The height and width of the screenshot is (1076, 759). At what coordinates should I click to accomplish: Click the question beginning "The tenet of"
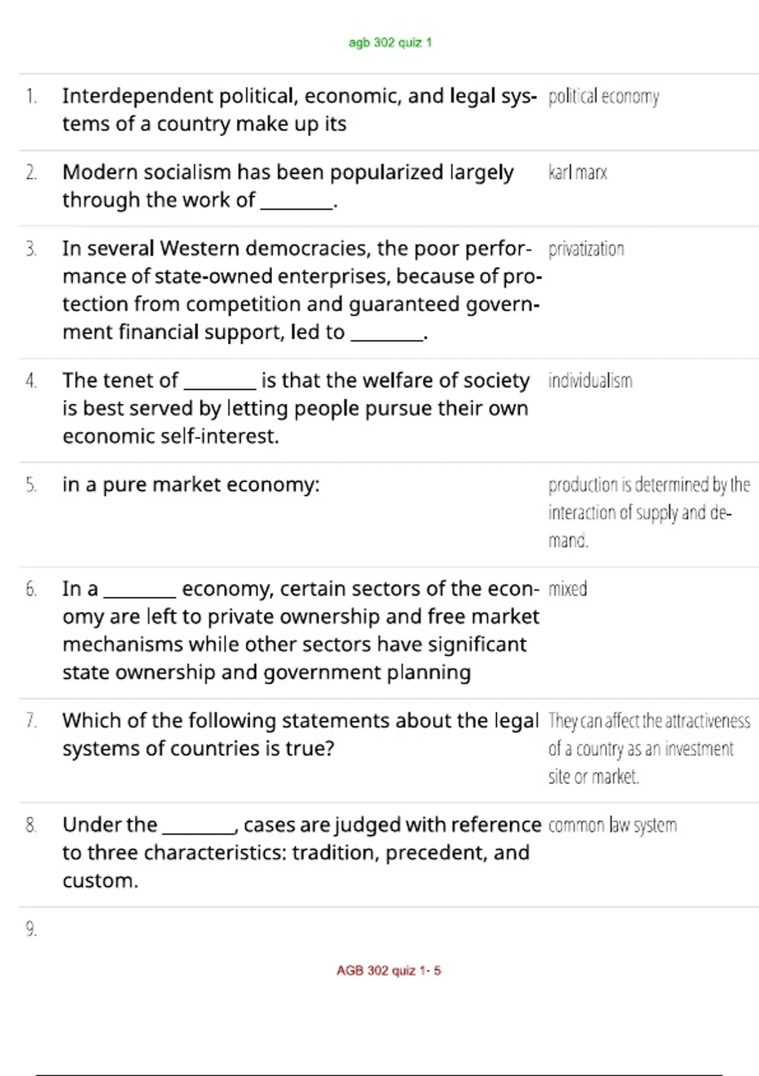[x=295, y=408]
